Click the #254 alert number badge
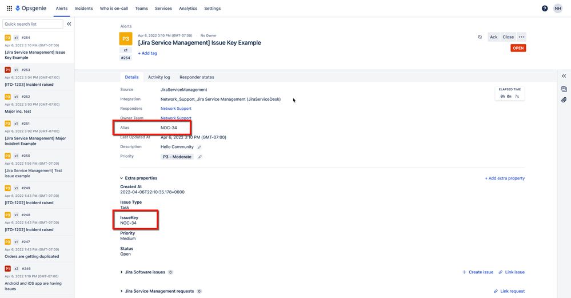This screenshot has height=298, width=571. tap(126, 58)
